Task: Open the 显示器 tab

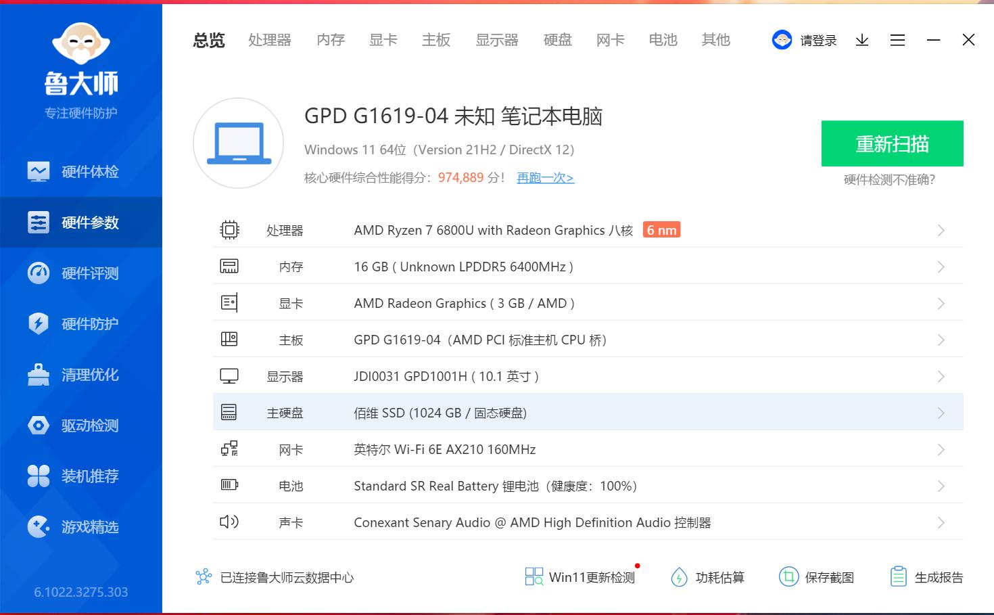Action: click(496, 40)
